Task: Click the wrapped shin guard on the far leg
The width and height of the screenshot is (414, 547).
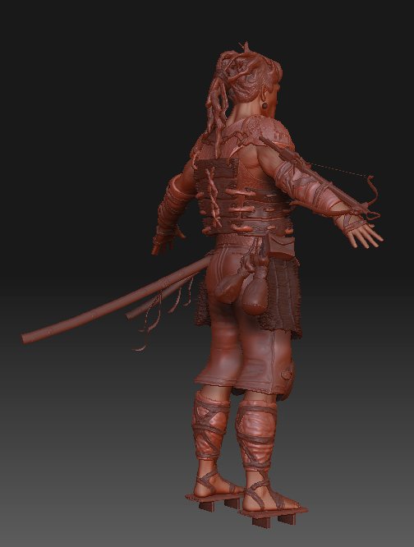Action: pyautogui.click(x=210, y=424)
